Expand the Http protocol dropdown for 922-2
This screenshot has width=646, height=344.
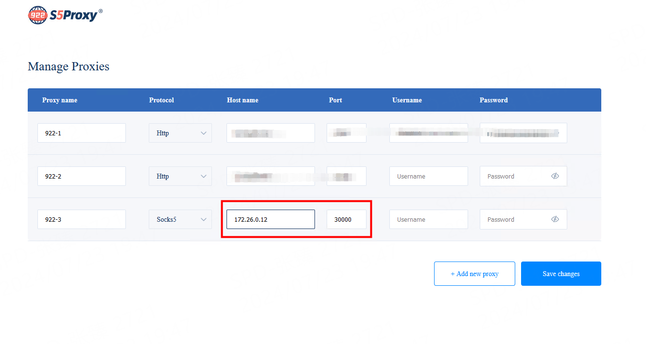coord(180,176)
